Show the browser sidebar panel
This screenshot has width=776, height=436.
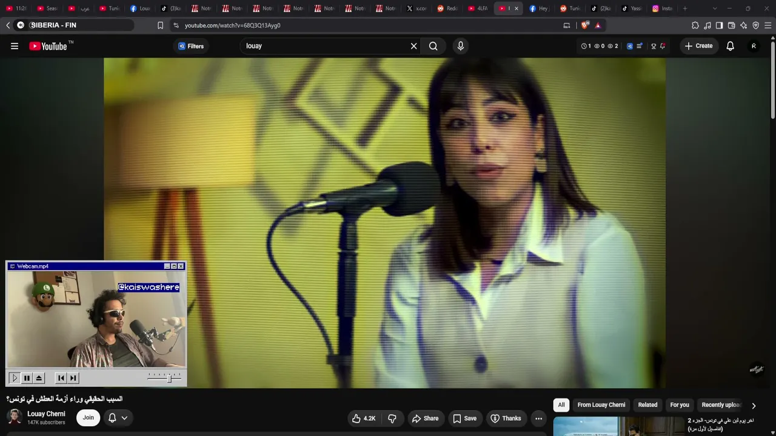719,25
